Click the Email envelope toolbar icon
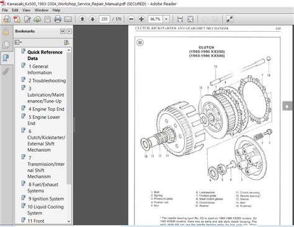This screenshot has height=227, width=294. (68, 19)
